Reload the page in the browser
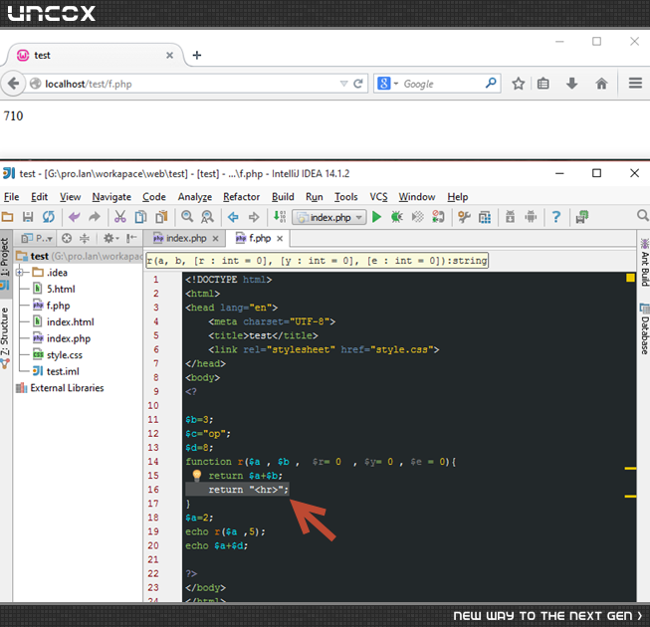Screen dimensions: 650x627 [x=358, y=84]
